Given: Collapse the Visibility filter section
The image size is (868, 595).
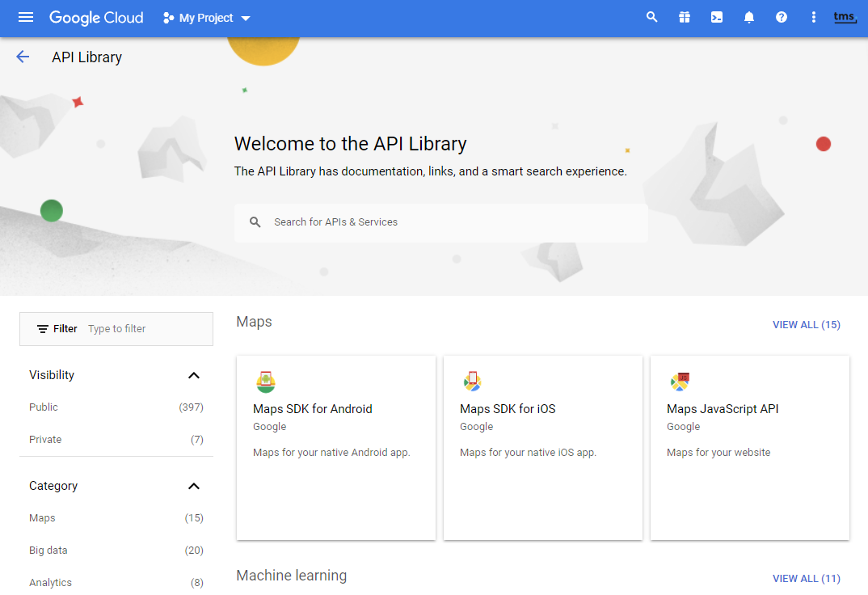Looking at the screenshot, I should click(193, 375).
